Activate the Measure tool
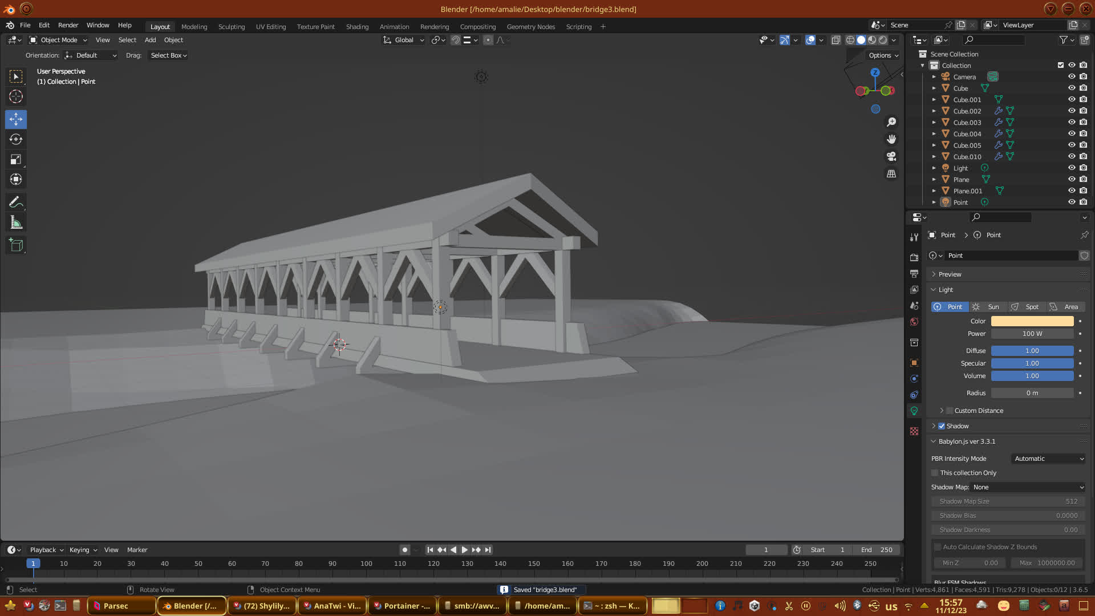Viewport: 1095px width, 616px height. [16, 223]
